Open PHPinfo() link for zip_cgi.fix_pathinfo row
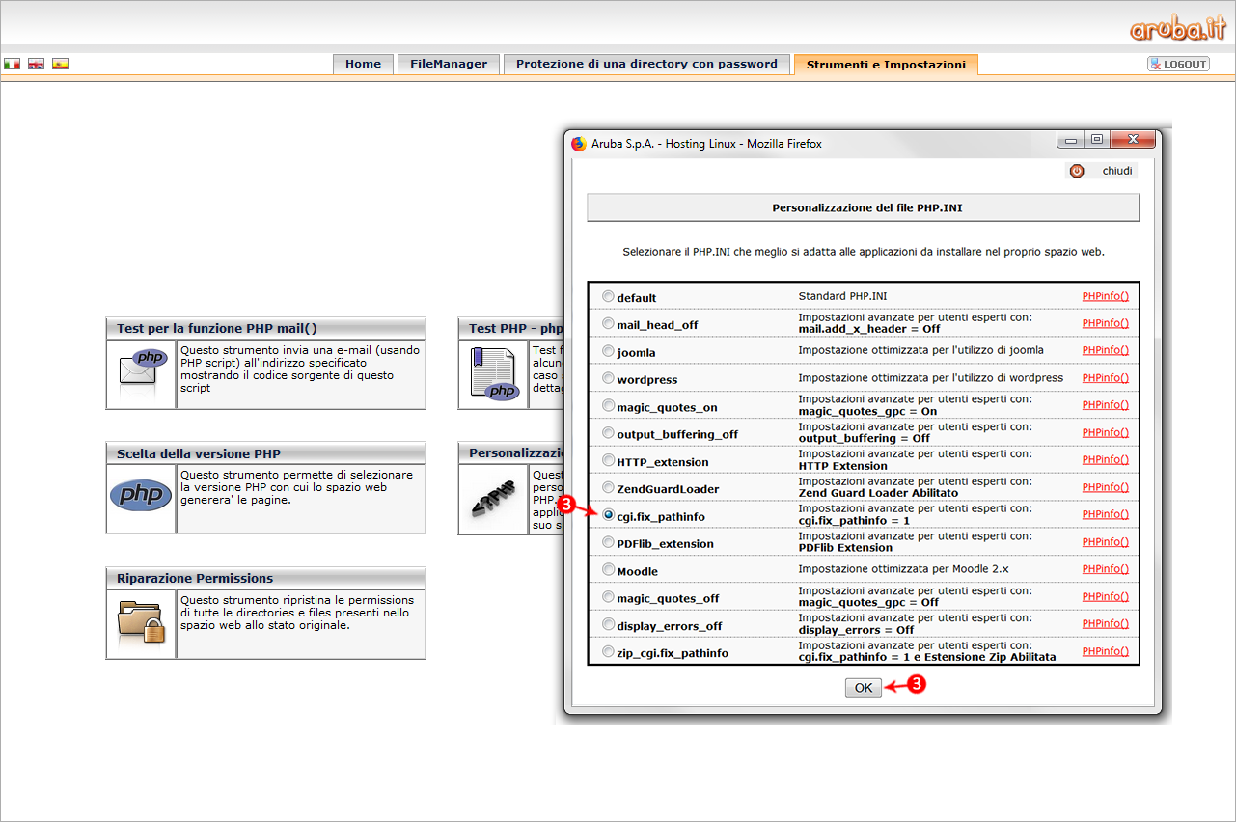 (1105, 651)
